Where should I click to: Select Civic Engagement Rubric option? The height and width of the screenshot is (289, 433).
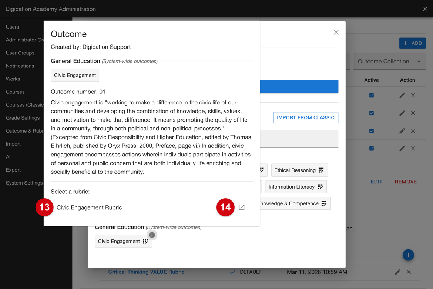tap(89, 207)
